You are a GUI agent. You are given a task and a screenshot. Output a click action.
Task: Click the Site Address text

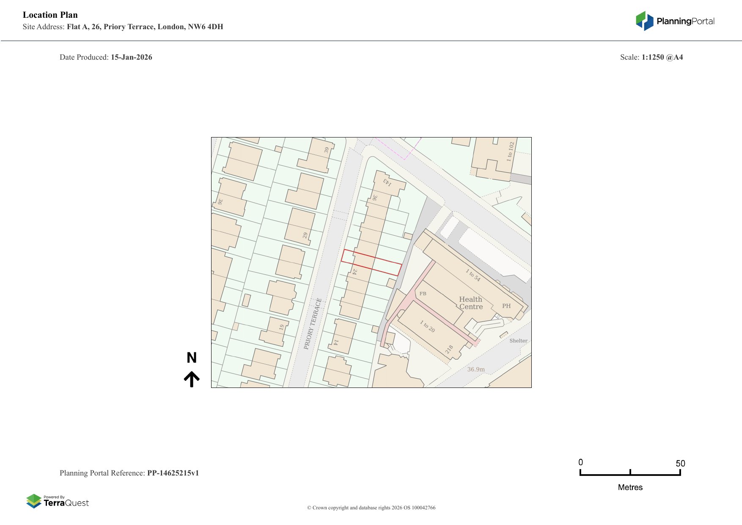click(x=123, y=27)
